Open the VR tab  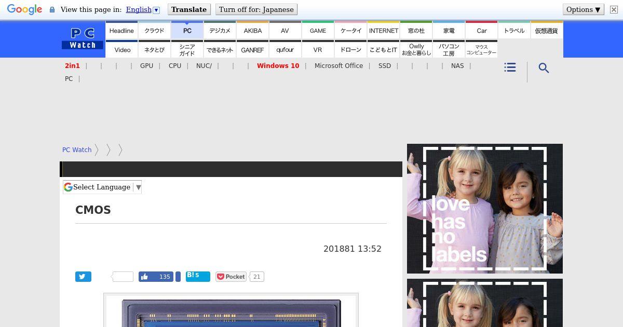click(x=318, y=49)
